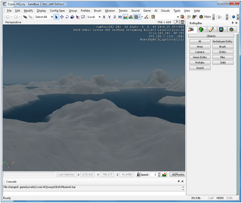
Task: Click the Unlink objects icon
Action: click(31, 17)
